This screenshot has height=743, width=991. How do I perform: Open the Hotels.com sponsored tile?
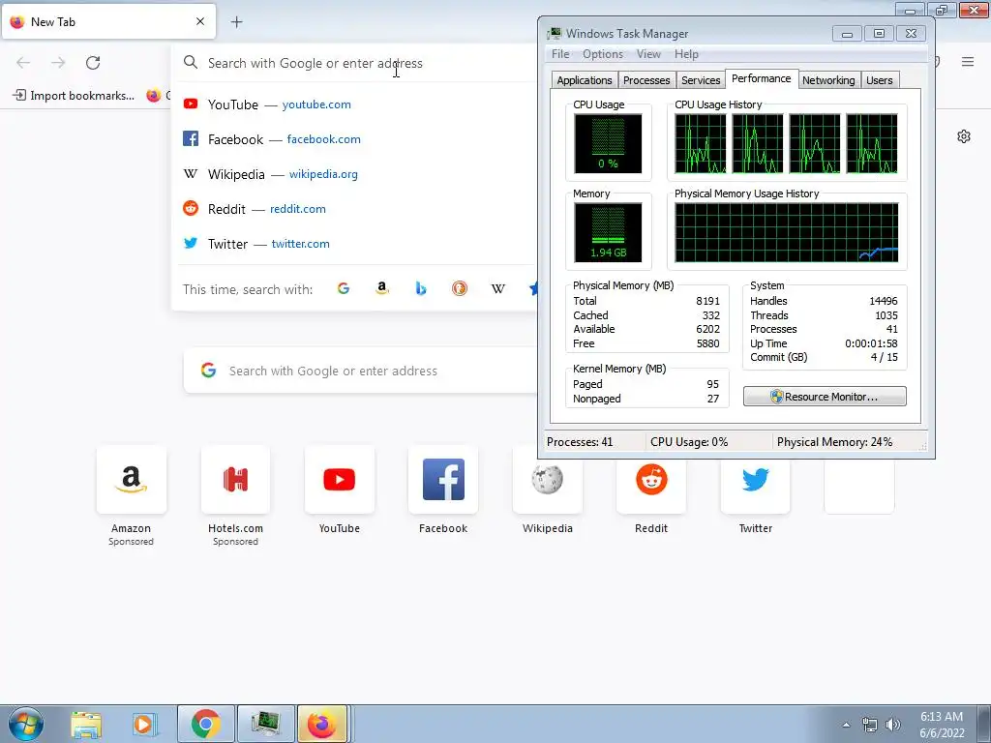point(235,480)
